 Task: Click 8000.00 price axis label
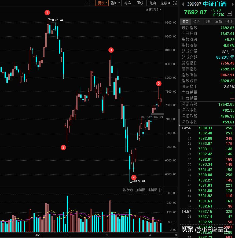pyautogui.click(x=171, y=78)
